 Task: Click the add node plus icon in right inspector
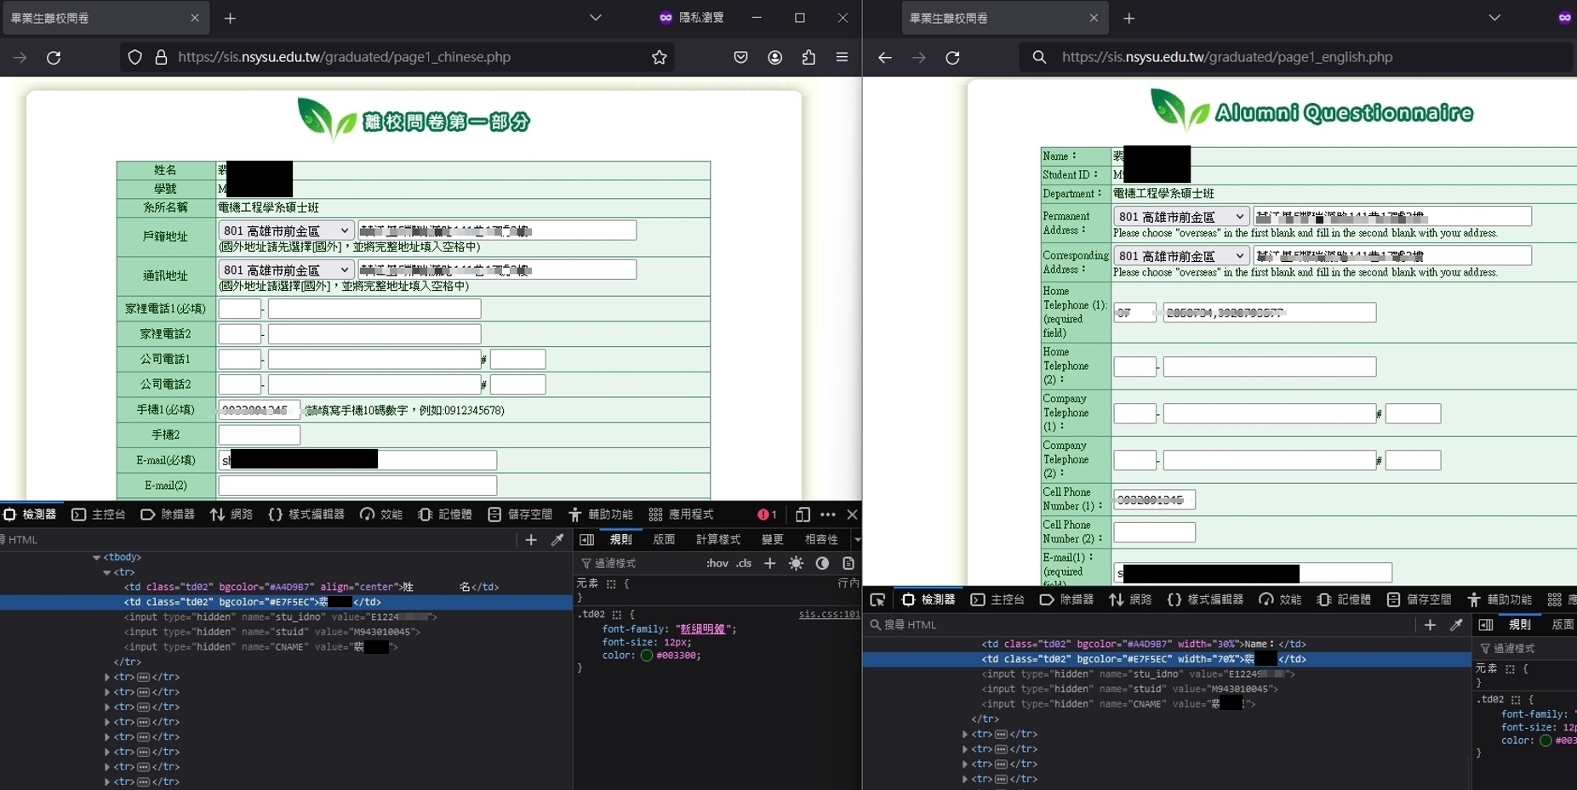click(x=1430, y=624)
